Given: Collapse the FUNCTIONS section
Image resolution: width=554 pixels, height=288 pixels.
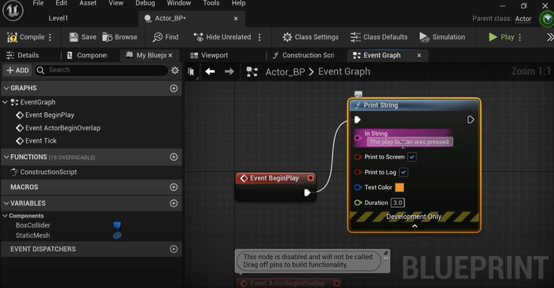Looking at the screenshot, I should 6,157.
